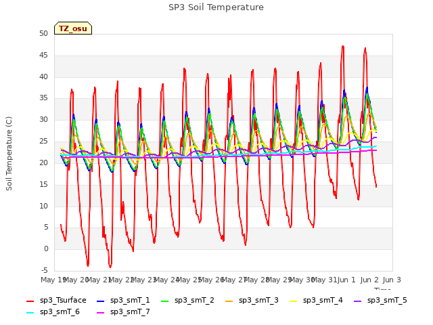The width and height of the screenshot is (433, 325).
Task: Click the lowest red Tsurface trough near May 21
Action: coord(110,267)
